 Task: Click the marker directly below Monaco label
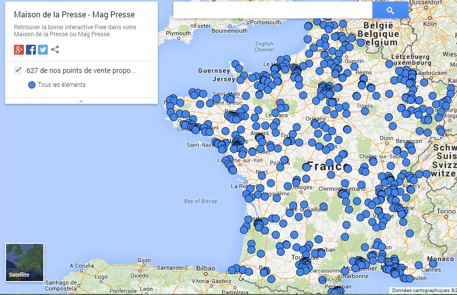(433, 264)
